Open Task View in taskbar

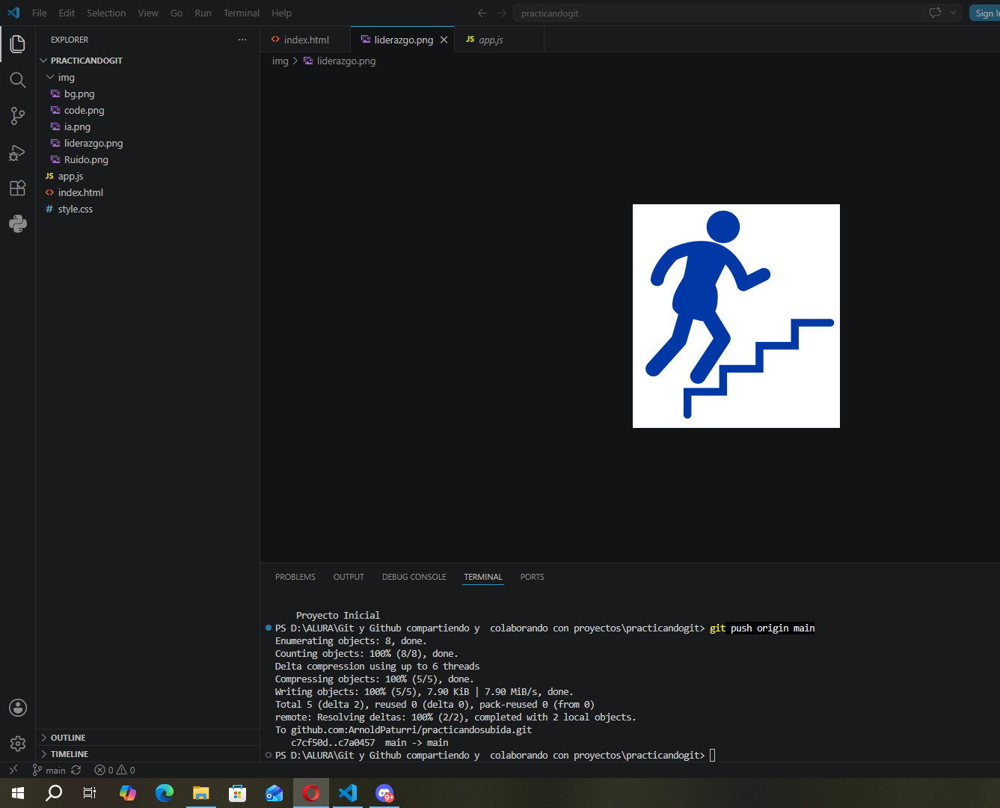pos(90,793)
